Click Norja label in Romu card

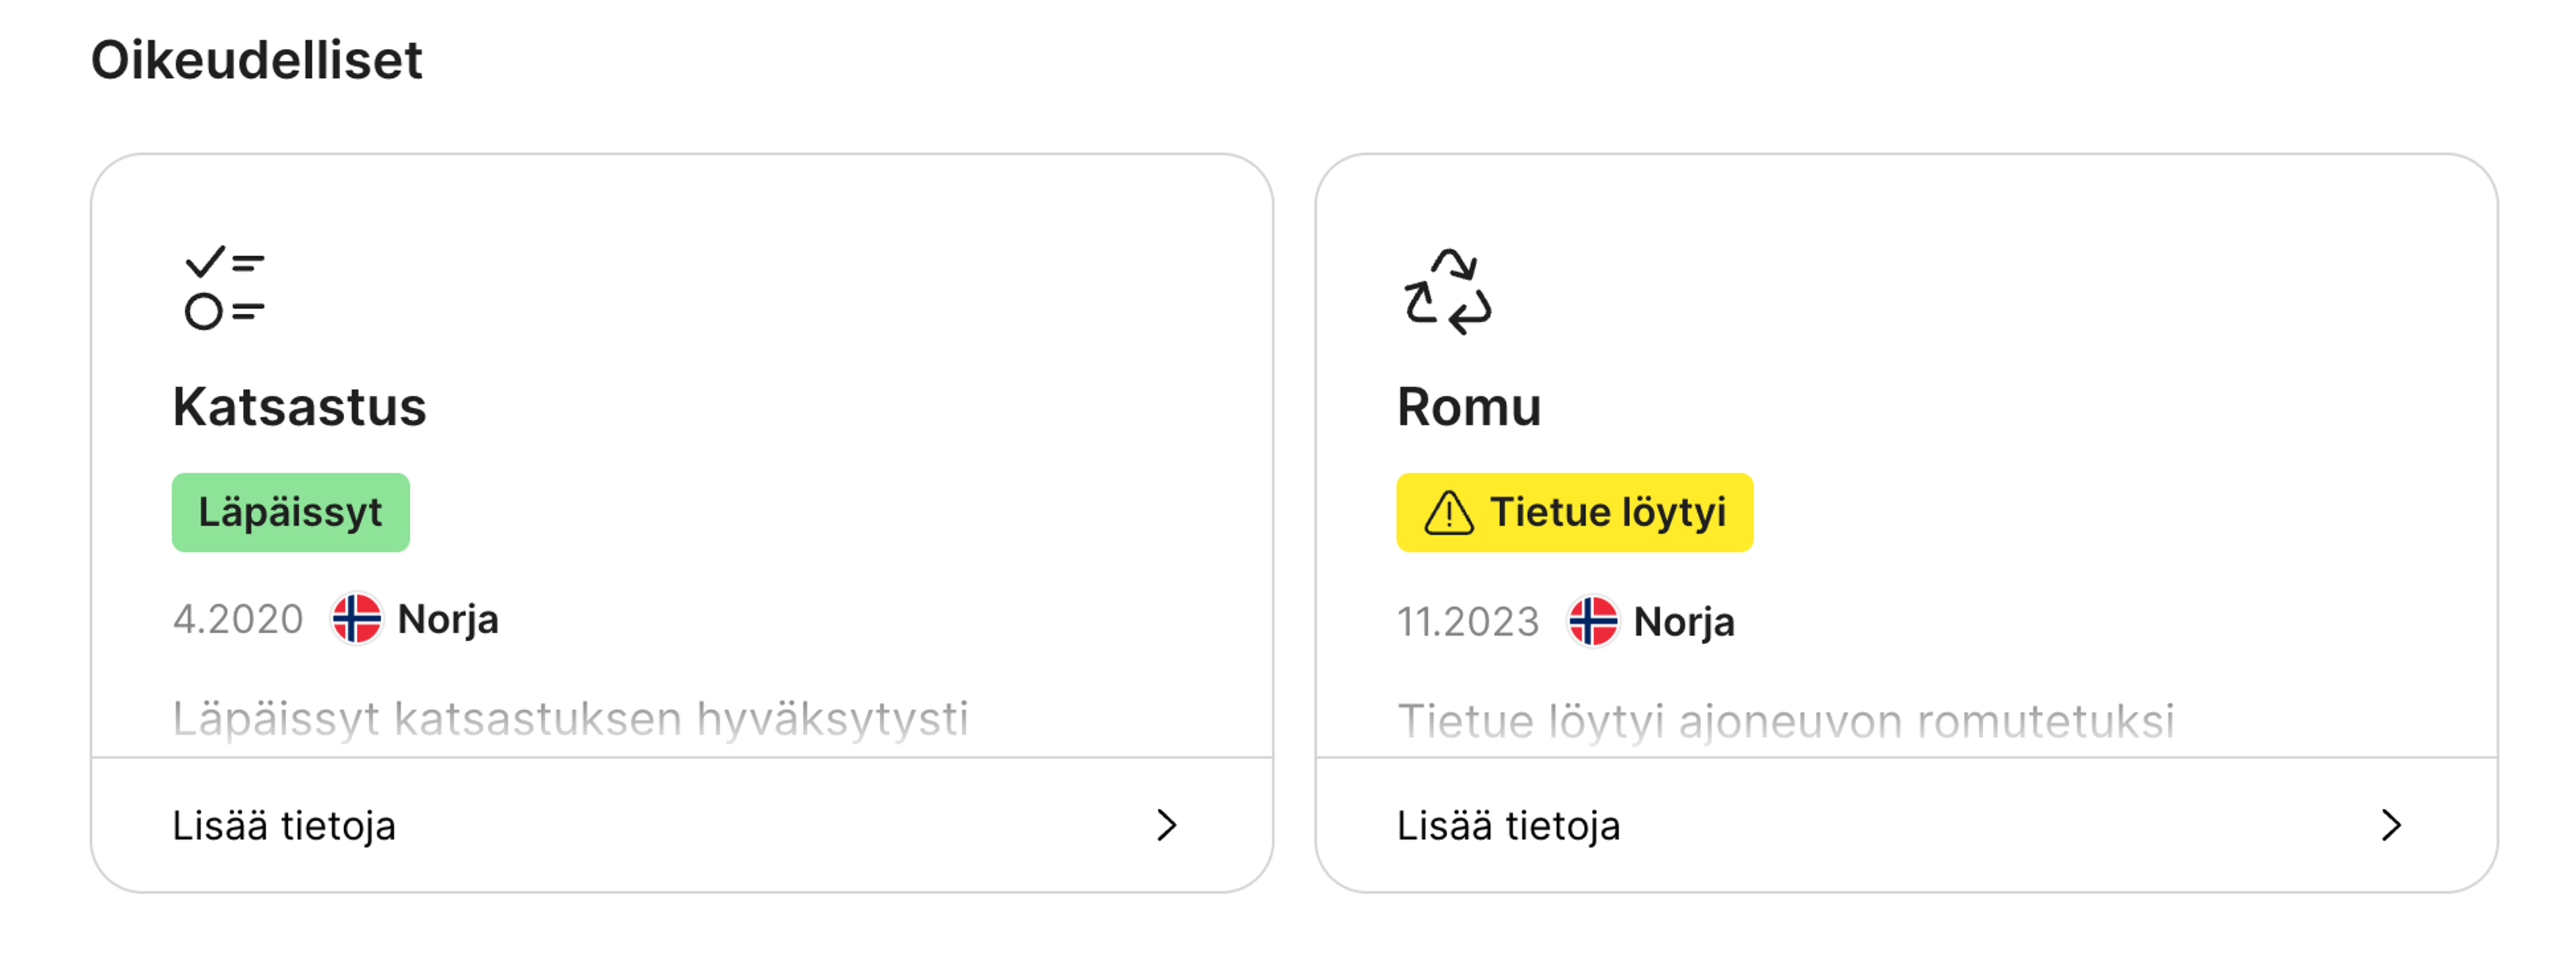[x=1684, y=622]
